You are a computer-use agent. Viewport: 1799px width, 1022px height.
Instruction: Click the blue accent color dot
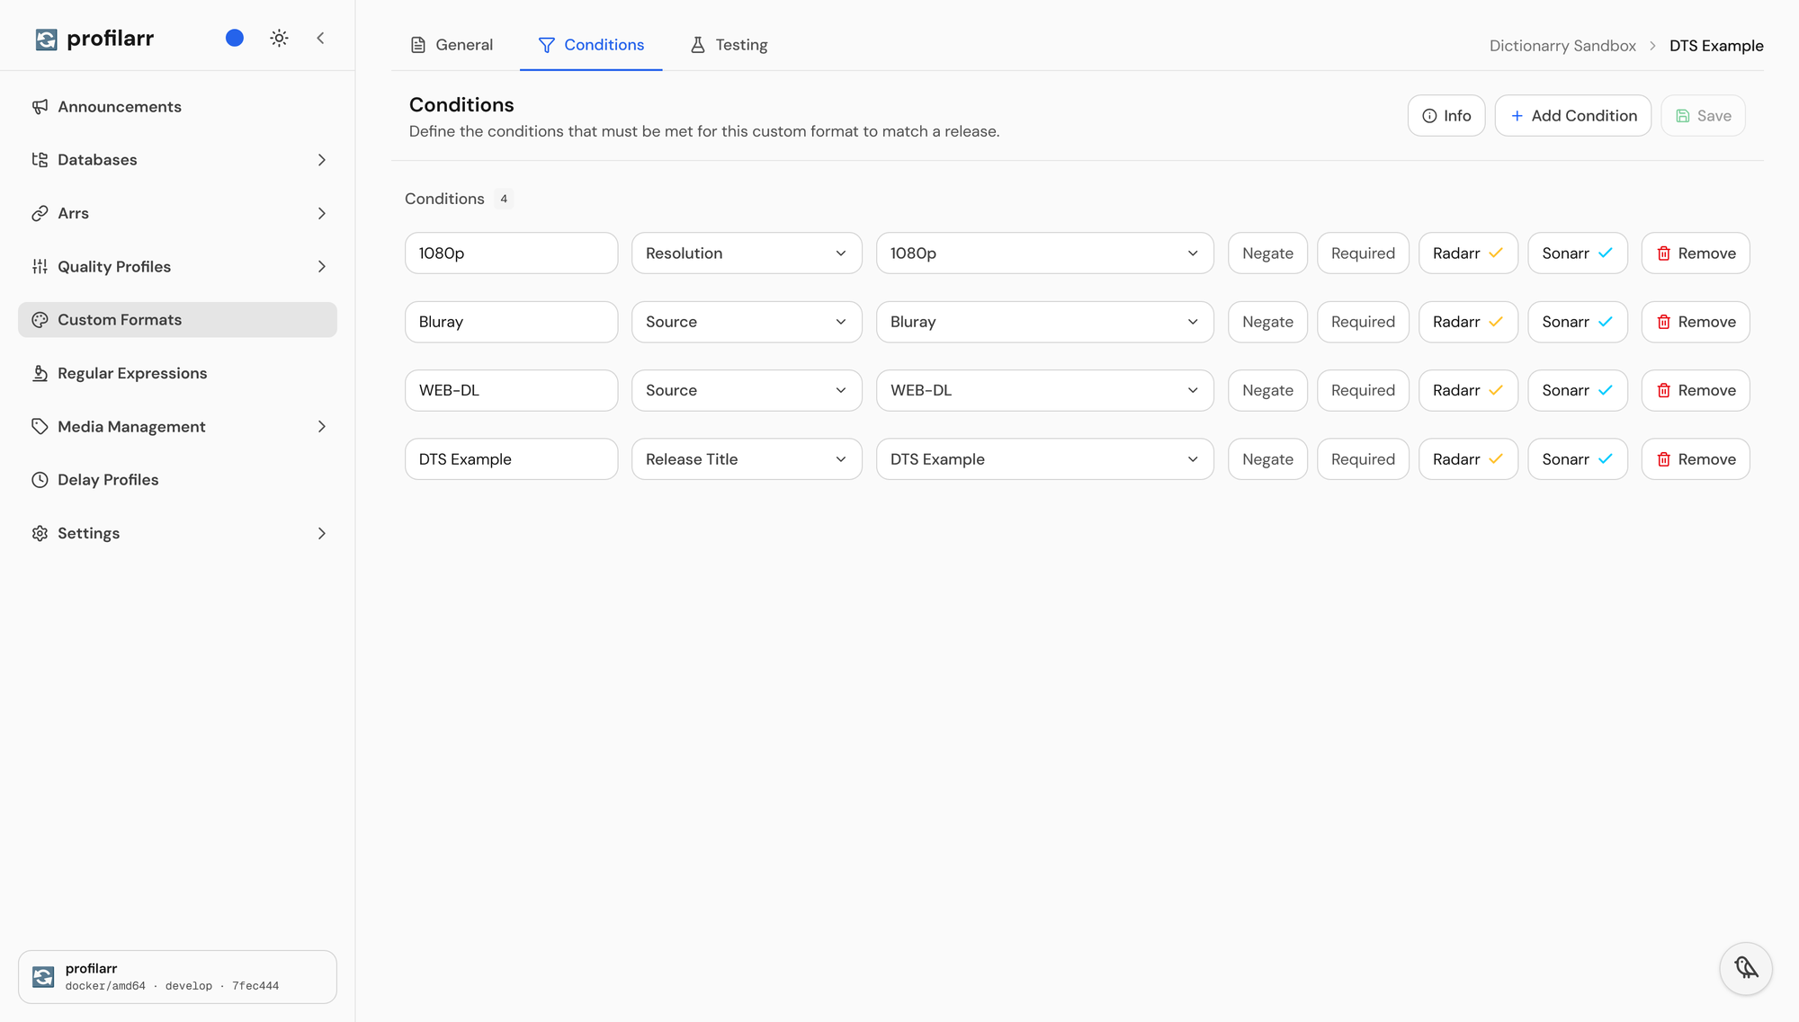[235, 38]
